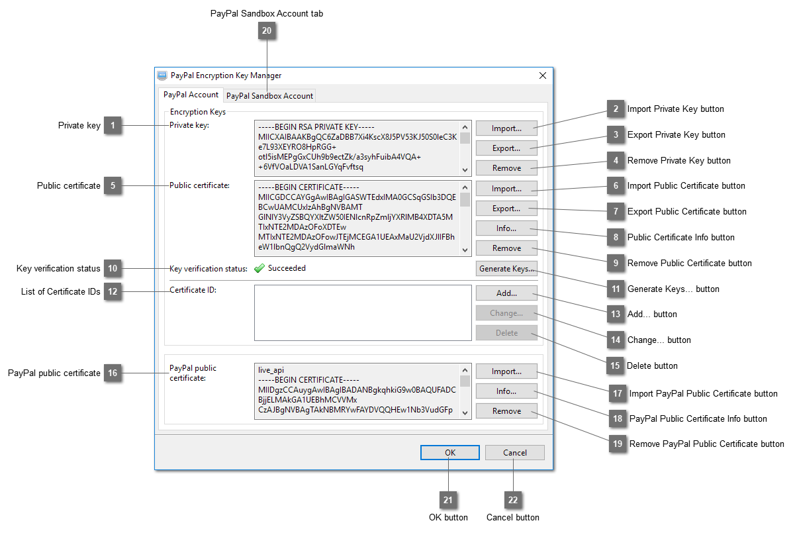Click the empty Certificate ID list
This screenshot has height=533, width=795.
(363, 313)
